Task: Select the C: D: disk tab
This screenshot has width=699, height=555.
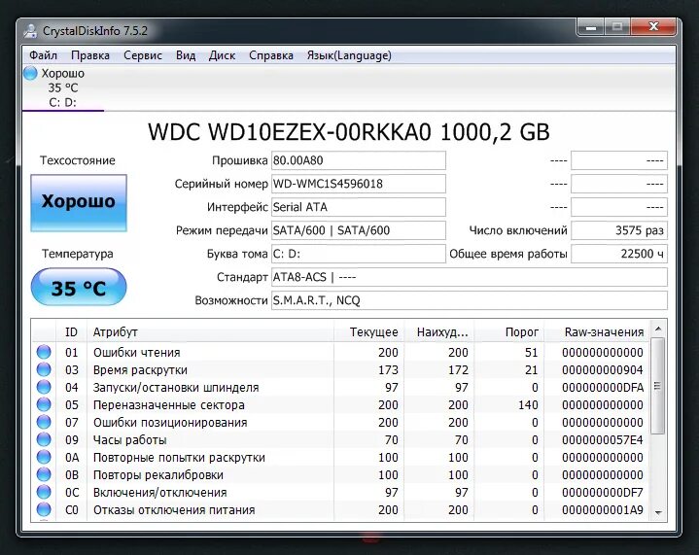Action: 63,87
